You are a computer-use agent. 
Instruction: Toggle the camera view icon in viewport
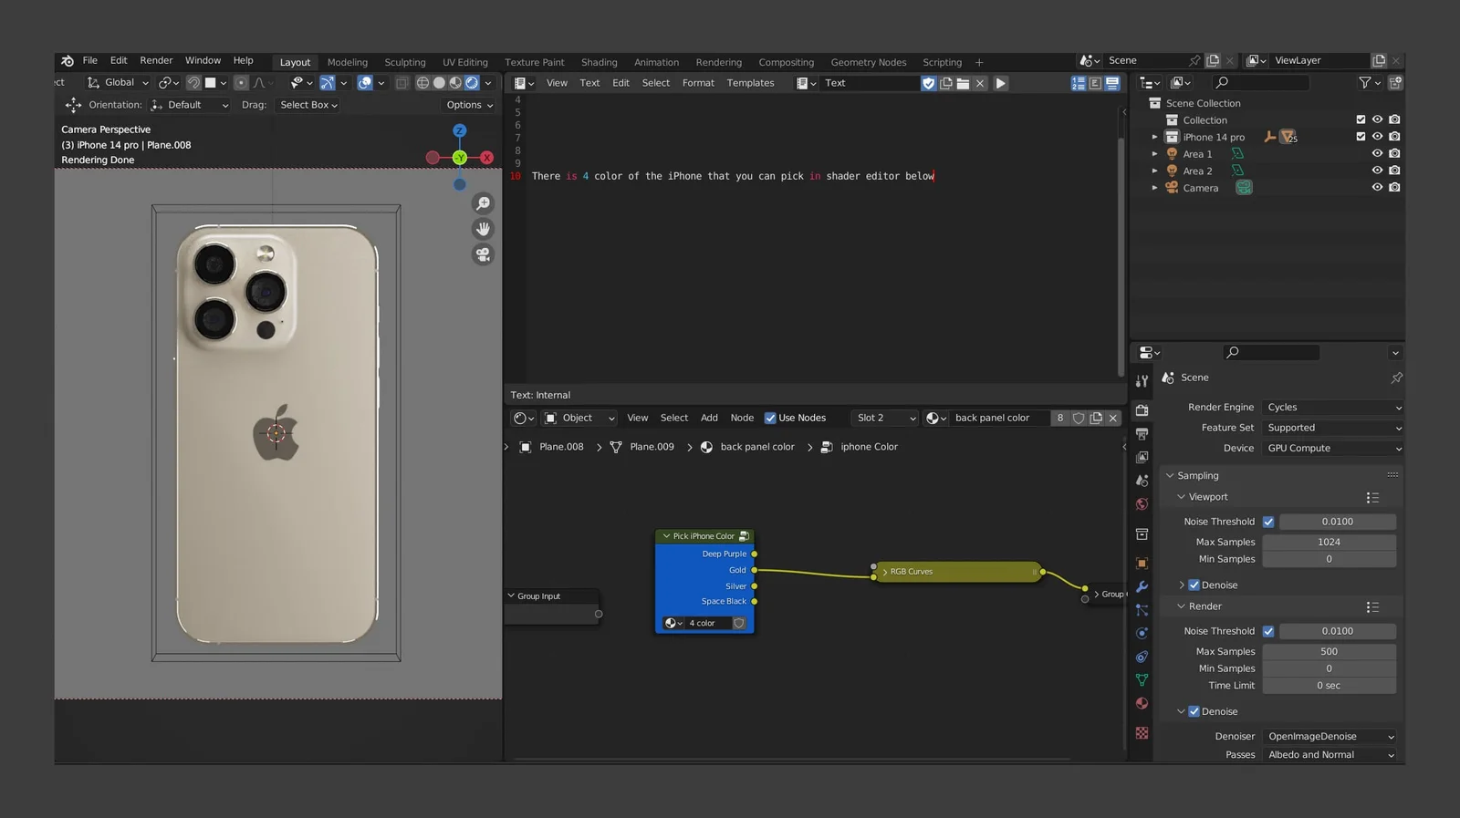pyautogui.click(x=483, y=254)
